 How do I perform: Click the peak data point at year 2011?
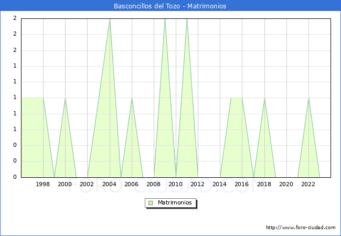(x=187, y=19)
